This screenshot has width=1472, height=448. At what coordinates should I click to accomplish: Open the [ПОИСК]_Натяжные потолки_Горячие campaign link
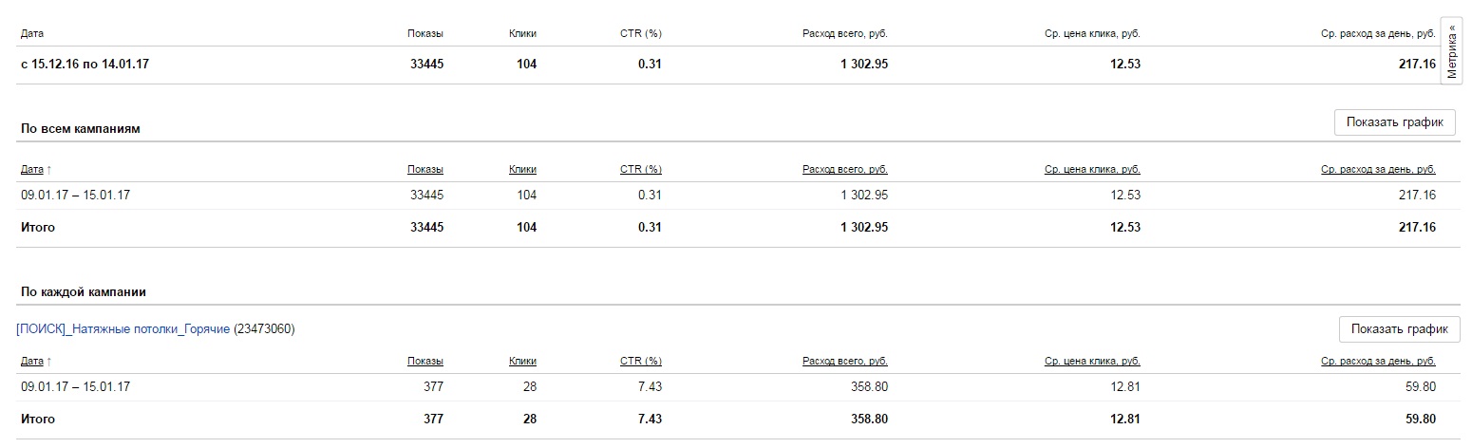[123, 329]
